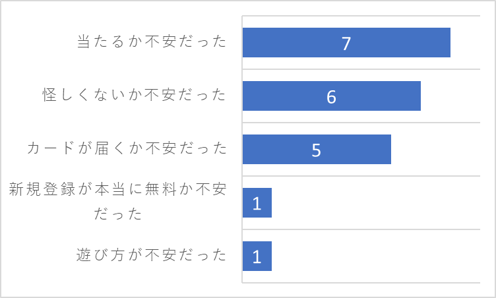Select the 当たるか不安だった category label
The width and height of the screenshot is (496, 298).
point(152,42)
